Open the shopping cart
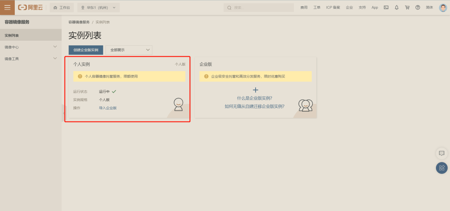This screenshot has height=211, width=450. [407, 7]
